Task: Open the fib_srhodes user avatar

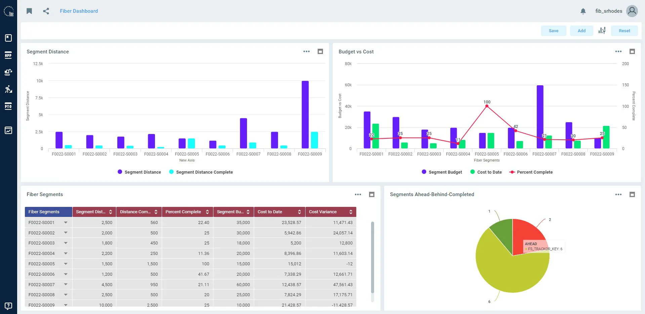Action: click(632, 11)
